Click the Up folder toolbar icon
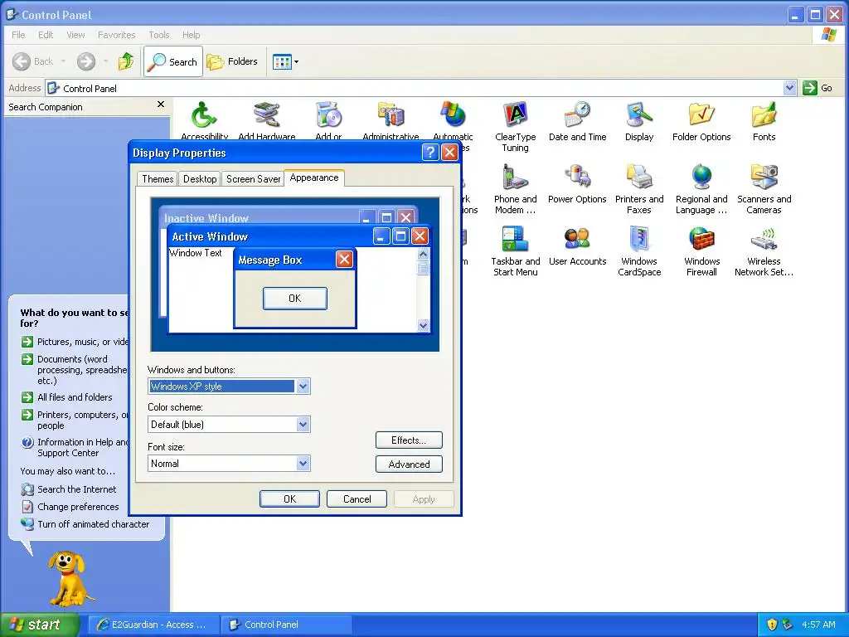Image resolution: width=849 pixels, height=637 pixels. 126,61
